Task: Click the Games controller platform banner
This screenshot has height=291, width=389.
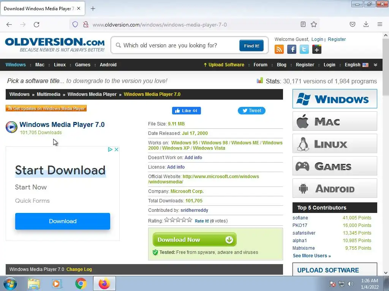Action: point(335,166)
